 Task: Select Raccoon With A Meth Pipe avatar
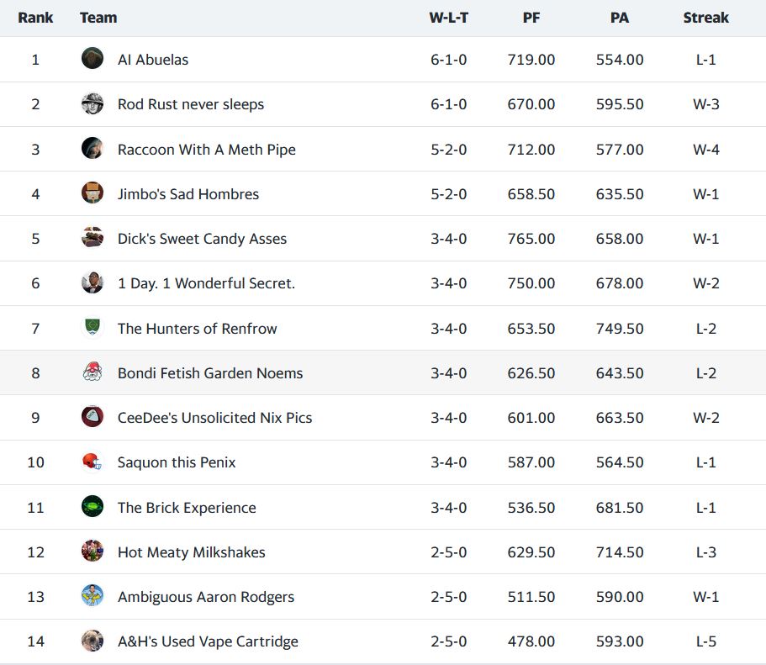[x=92, y=149]
